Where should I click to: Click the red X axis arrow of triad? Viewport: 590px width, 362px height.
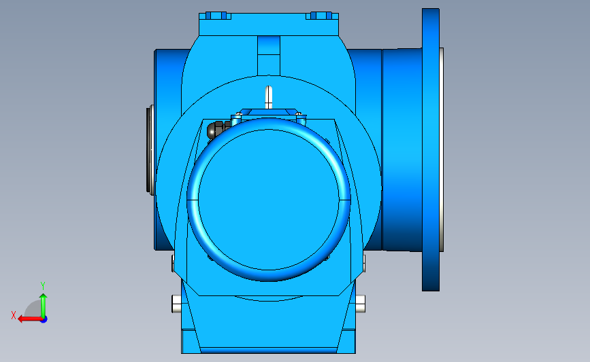[x=30, y=319]
